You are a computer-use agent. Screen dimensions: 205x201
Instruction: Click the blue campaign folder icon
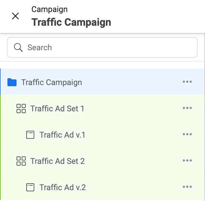[x=12, y=82]
